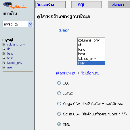Select the XML export radio button

[59, 124]
